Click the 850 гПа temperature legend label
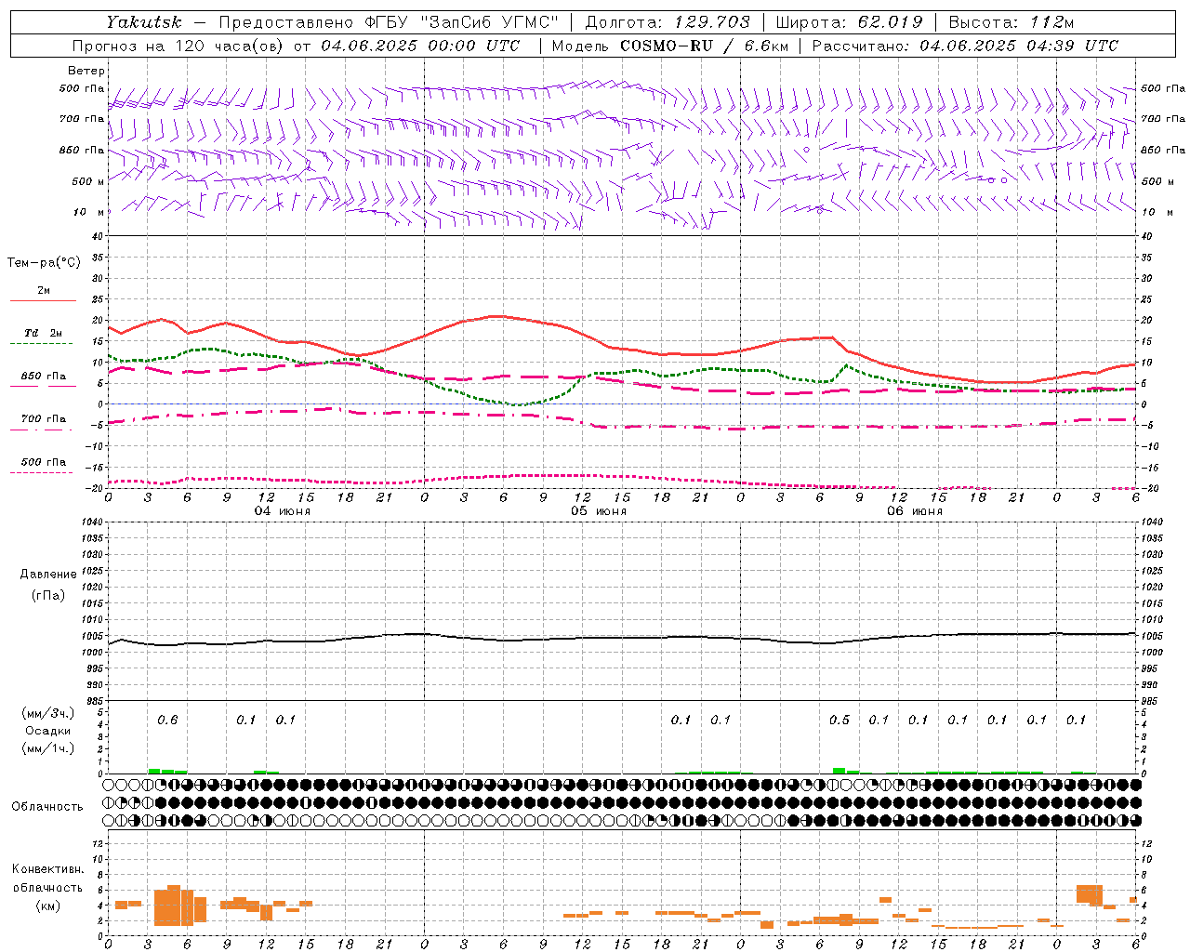Image resolution: width=1190 pixels, height=952 pixels. click(x=44, y=377)
